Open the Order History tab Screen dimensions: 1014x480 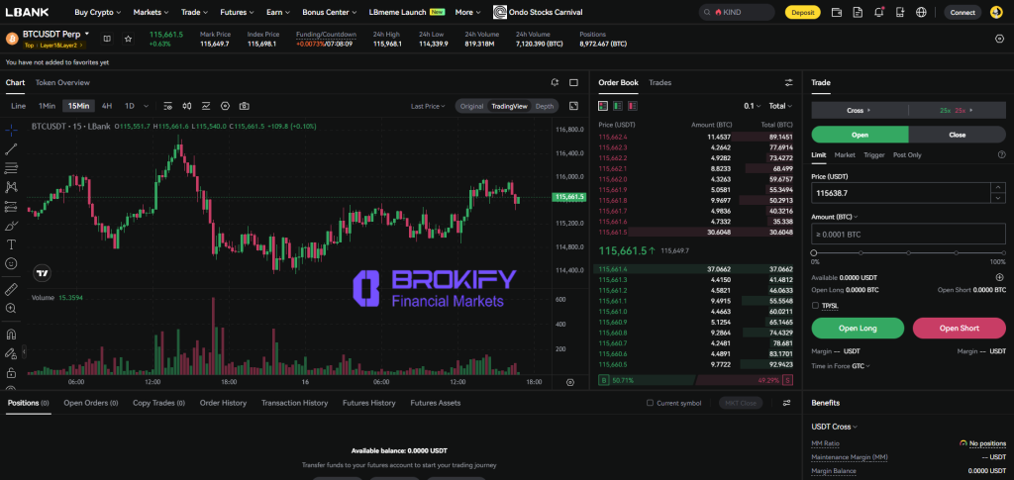point(223,403)
